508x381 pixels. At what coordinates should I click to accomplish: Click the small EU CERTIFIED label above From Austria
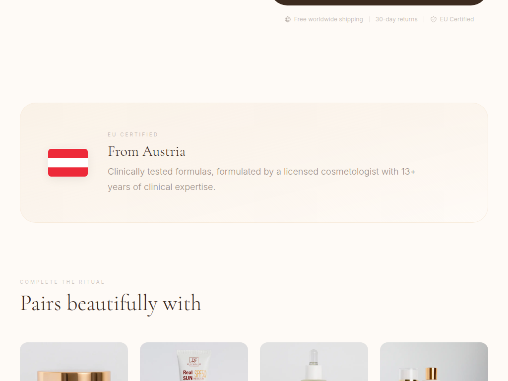(133, 134)
